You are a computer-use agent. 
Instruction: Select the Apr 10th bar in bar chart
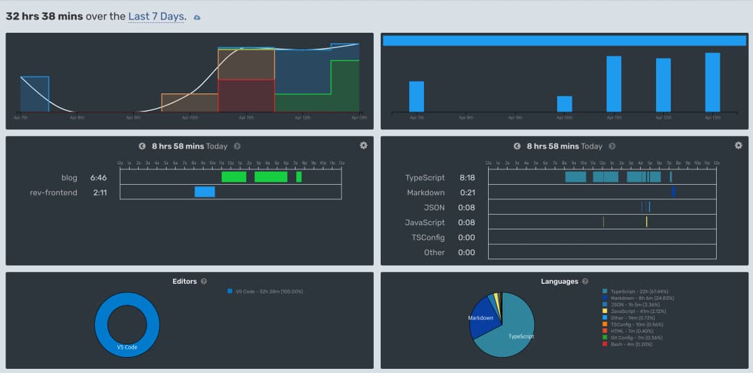564,104
